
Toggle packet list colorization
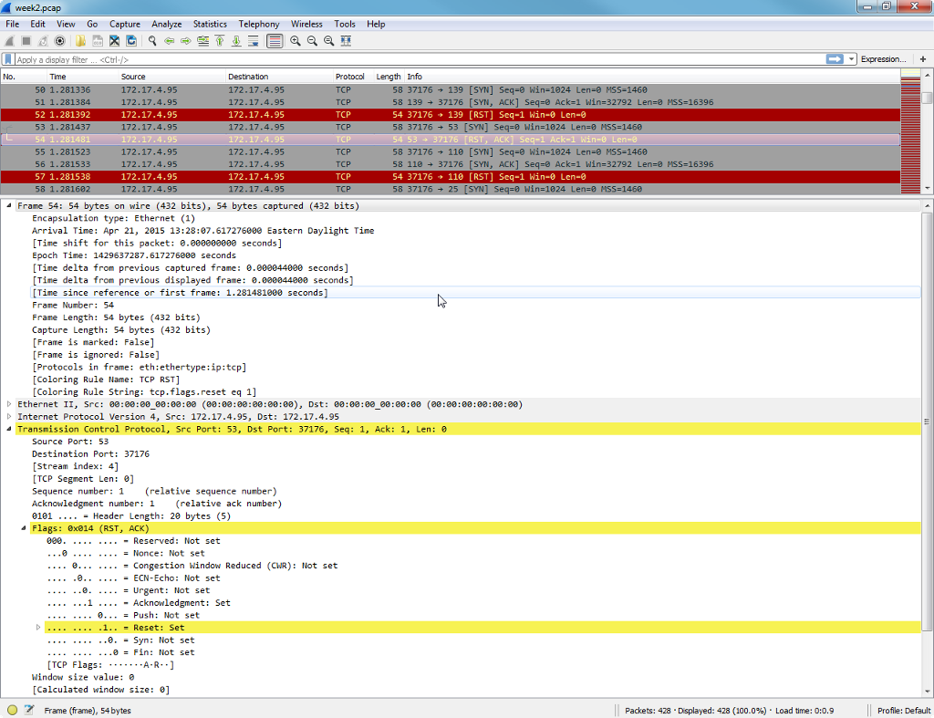(275, 40)
